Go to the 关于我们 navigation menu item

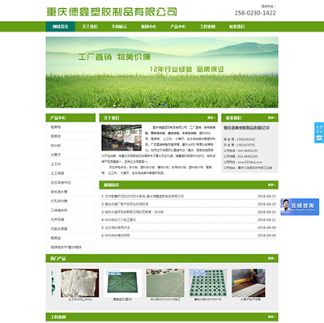(90, 27)
